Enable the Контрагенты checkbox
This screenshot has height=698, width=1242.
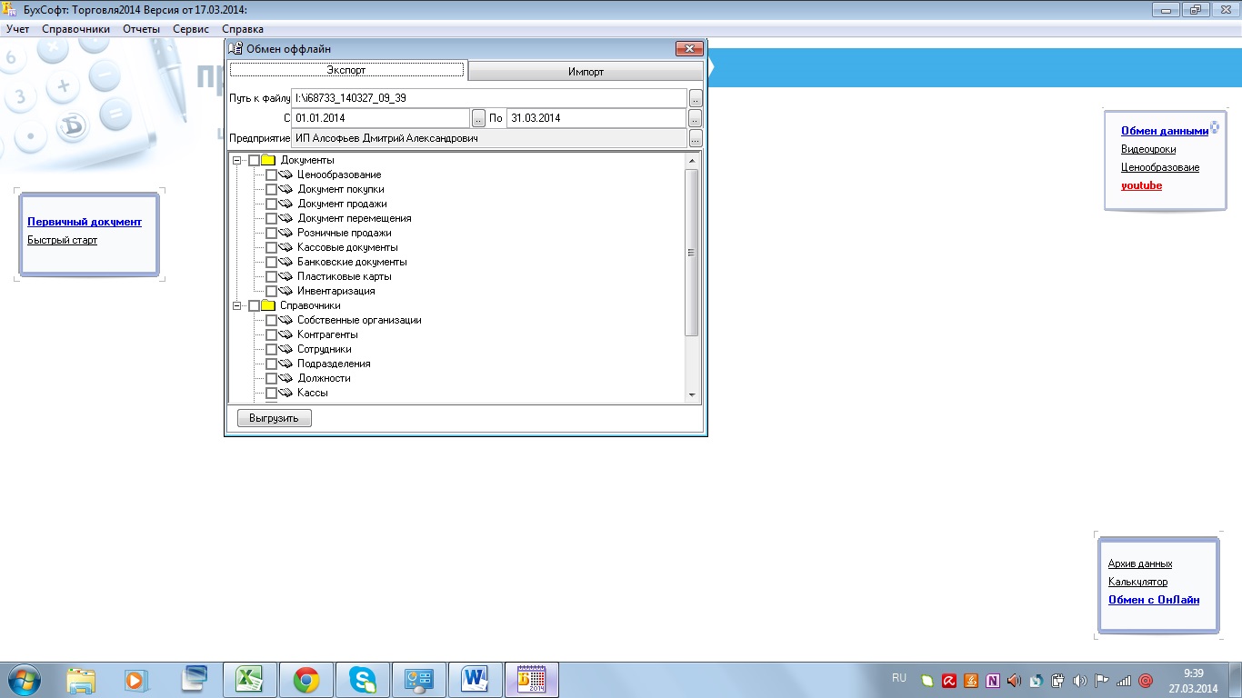(x=271, y=335)
